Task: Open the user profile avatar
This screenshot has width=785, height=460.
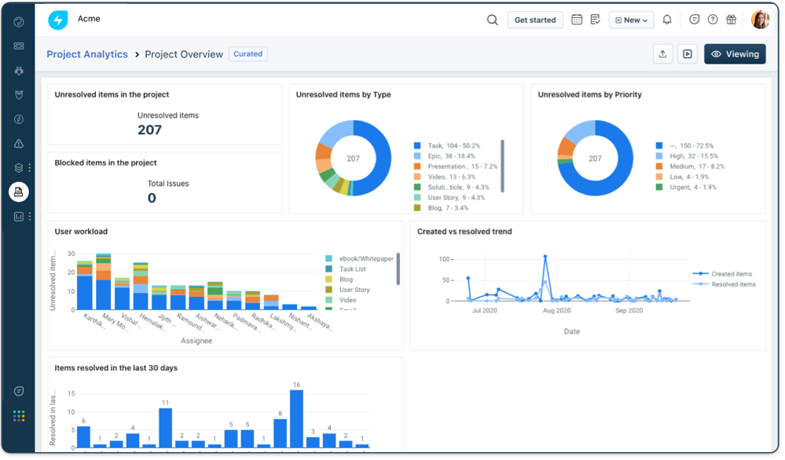Action: click(761, 20)
